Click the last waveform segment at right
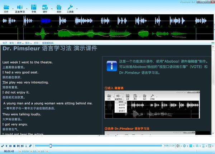Viewport: 215px width, 154px height. (x=201, y=21)
